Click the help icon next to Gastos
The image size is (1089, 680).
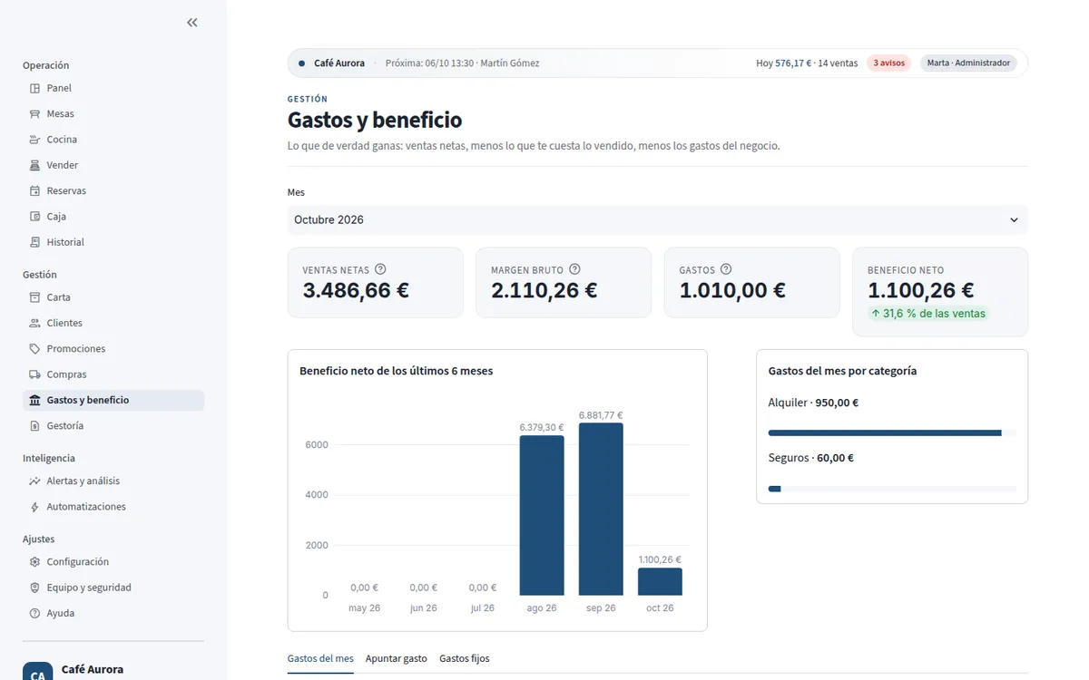click(726, 269)
